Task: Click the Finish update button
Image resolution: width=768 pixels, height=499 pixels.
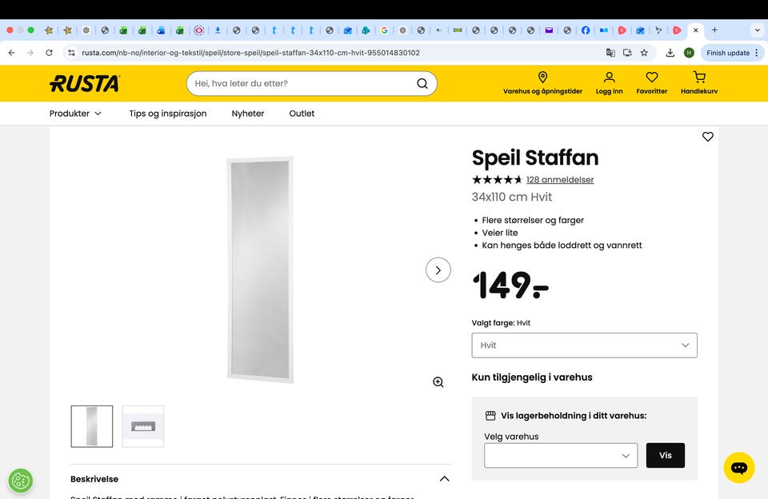Action: (x=728, y=53)
